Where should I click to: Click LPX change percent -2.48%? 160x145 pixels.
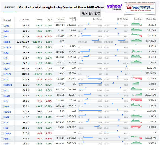click(49, 101)
